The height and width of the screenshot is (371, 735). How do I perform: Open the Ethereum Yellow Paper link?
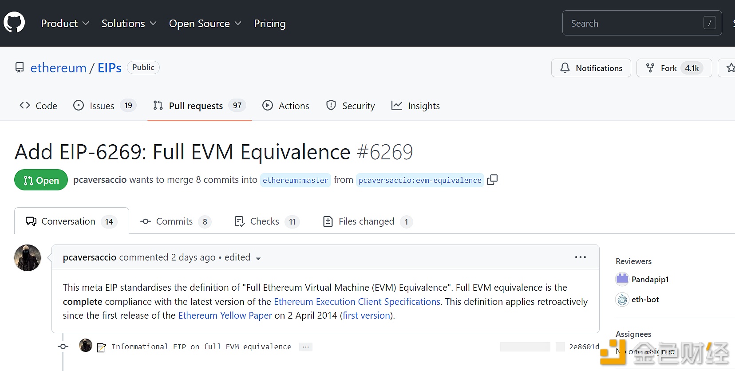[225, 316]
